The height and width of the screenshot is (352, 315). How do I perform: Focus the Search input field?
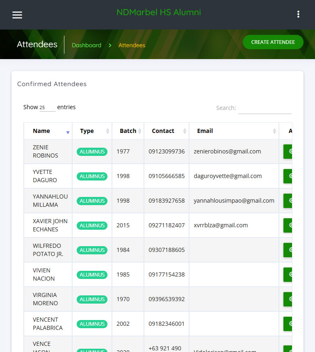pos(265,108)
